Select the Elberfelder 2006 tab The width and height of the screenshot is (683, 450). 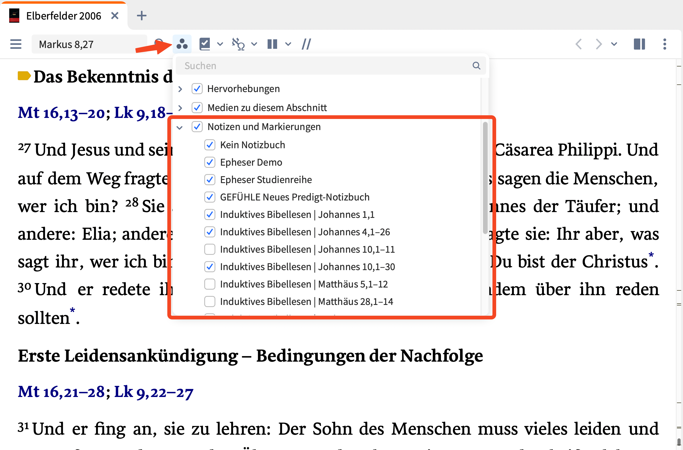coord(63,16)
